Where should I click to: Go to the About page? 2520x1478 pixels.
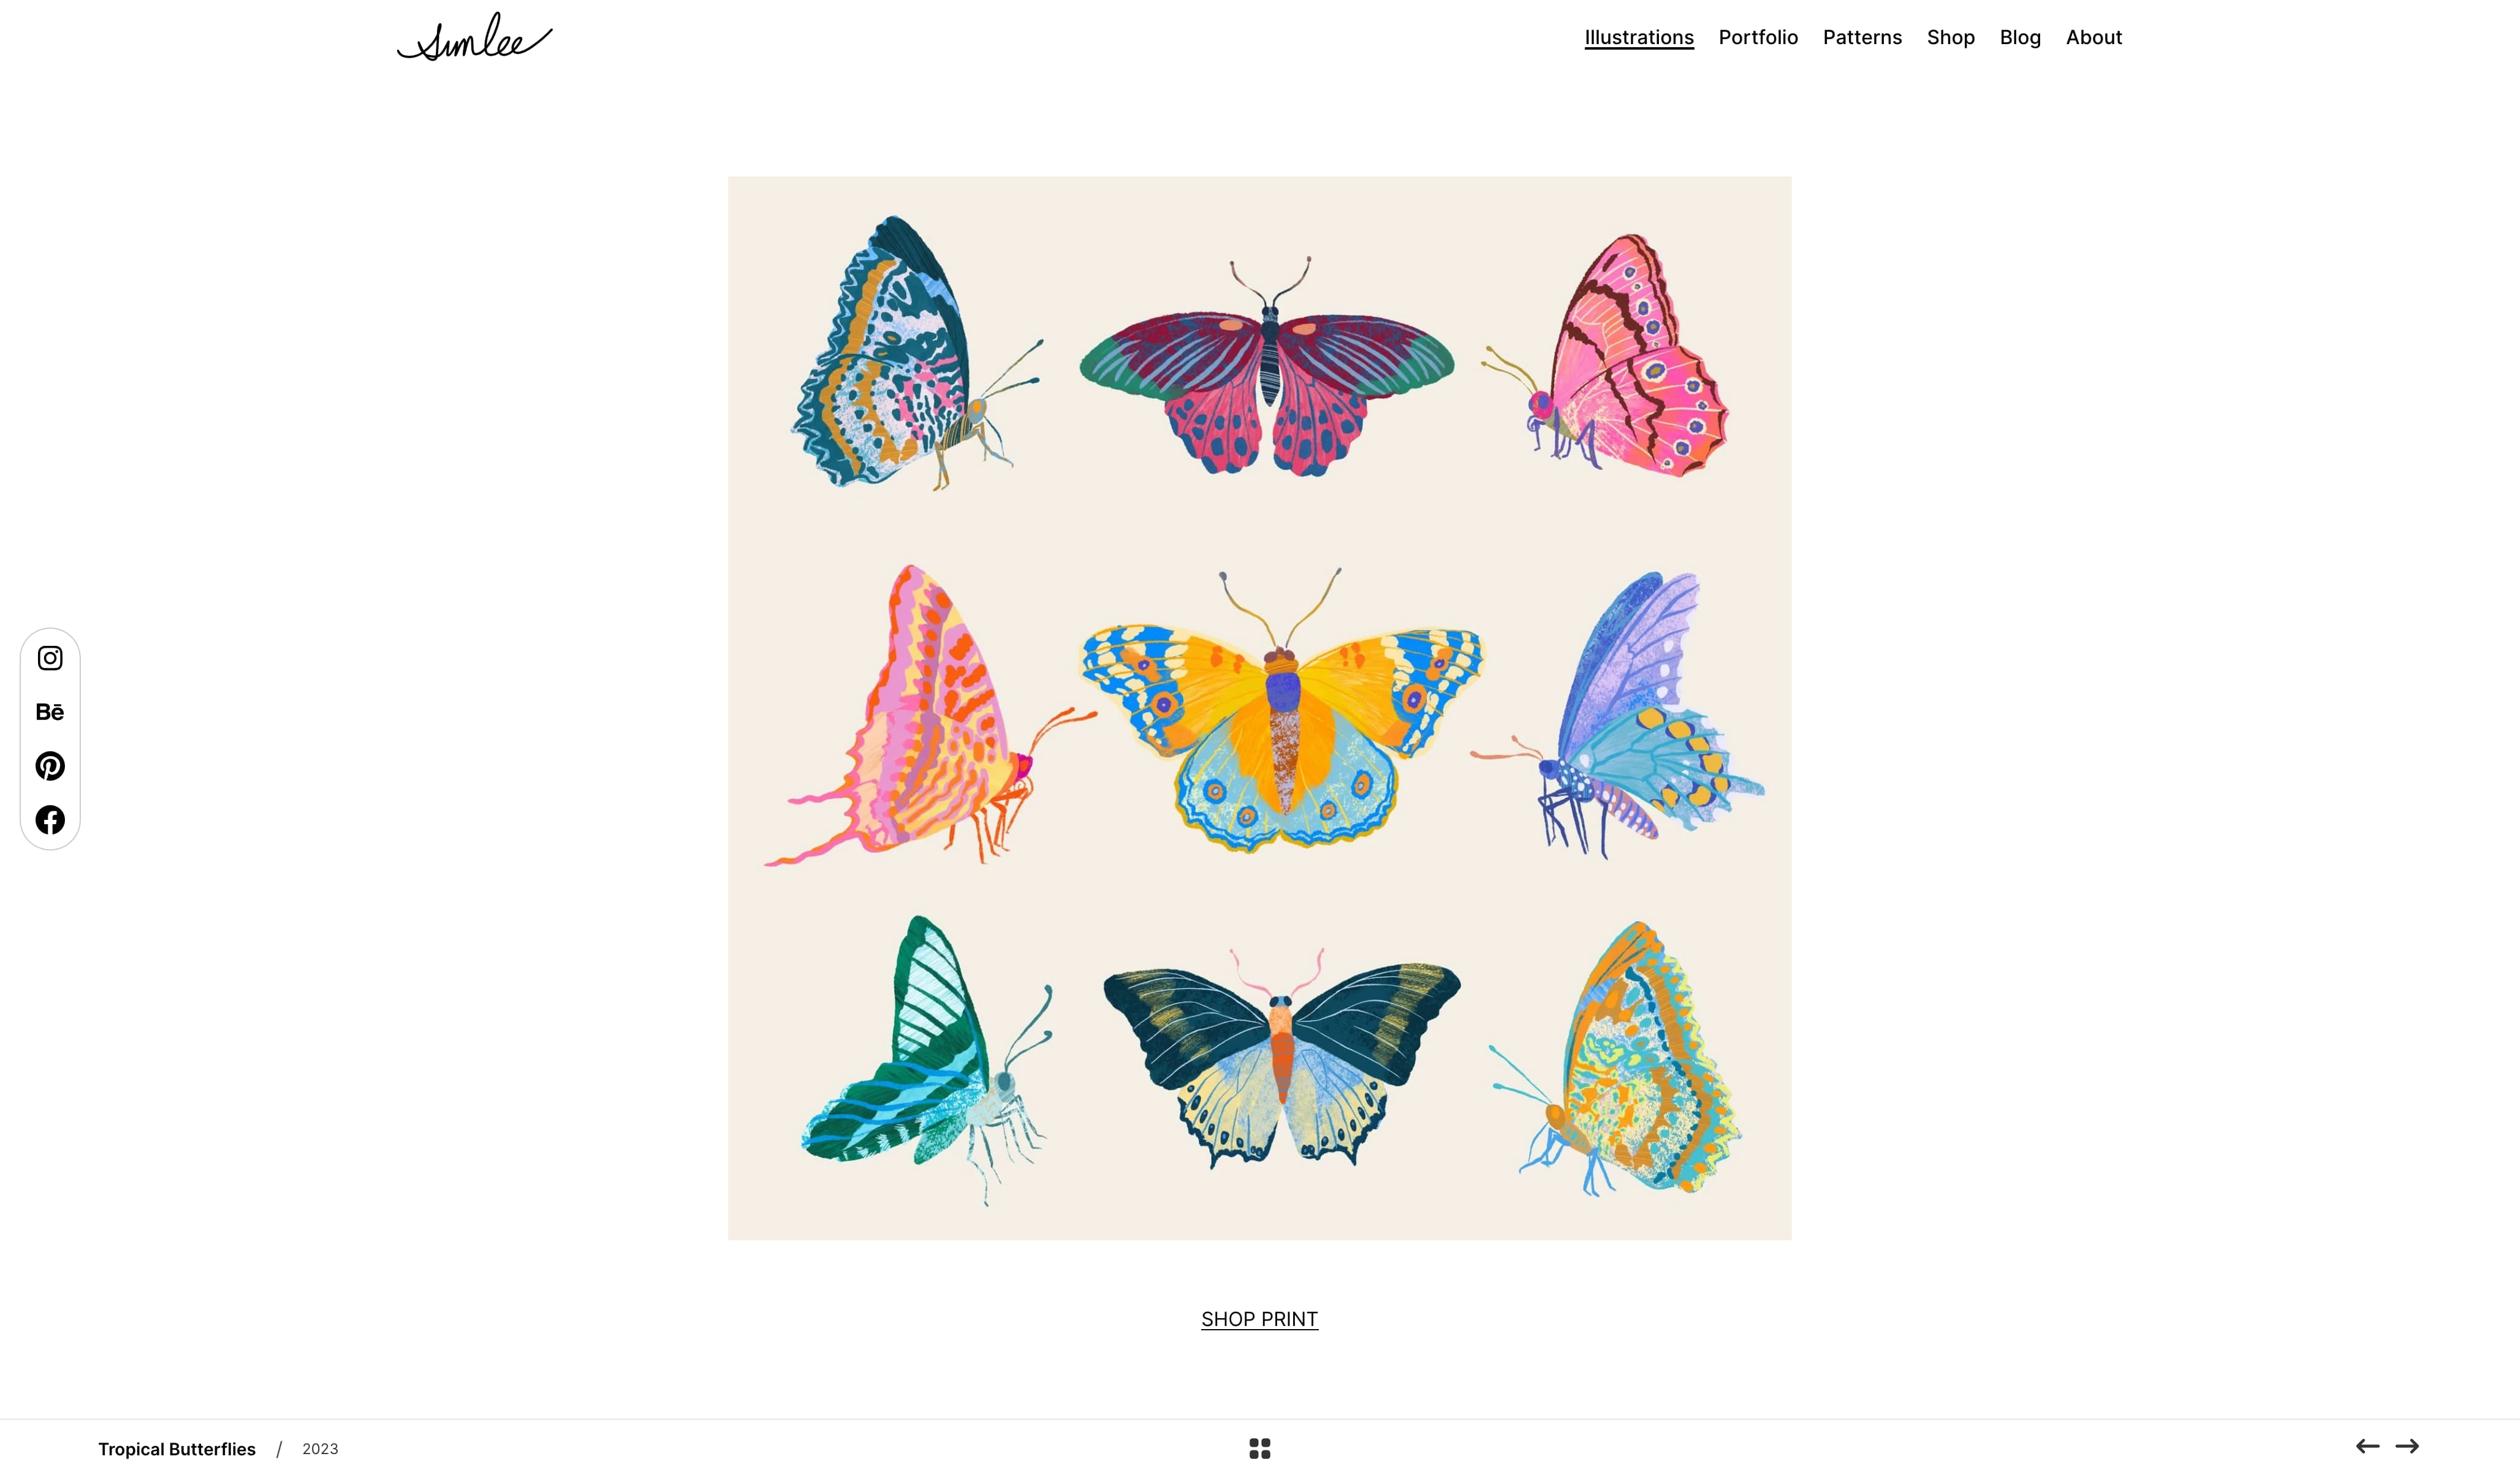tap(2094, 37)
